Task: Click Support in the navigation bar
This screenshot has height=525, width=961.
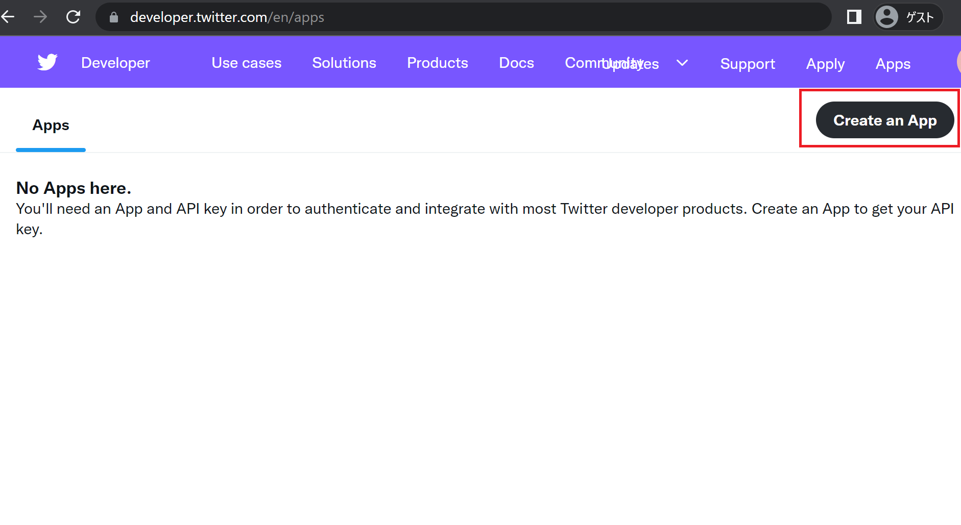Action: (x=748, y=64)
